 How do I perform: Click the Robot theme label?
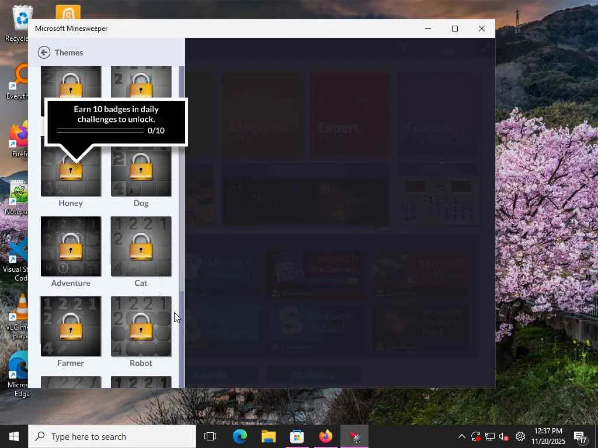point(141,363)
